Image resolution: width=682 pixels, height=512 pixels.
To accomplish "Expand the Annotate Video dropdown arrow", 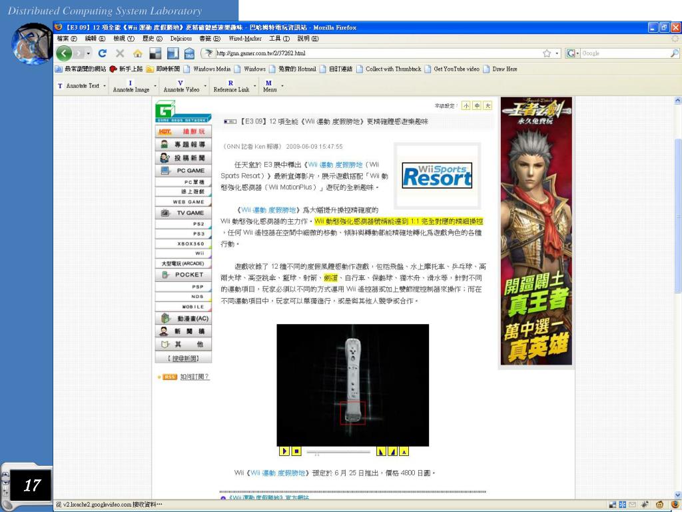I will click(x=205, y=86).
